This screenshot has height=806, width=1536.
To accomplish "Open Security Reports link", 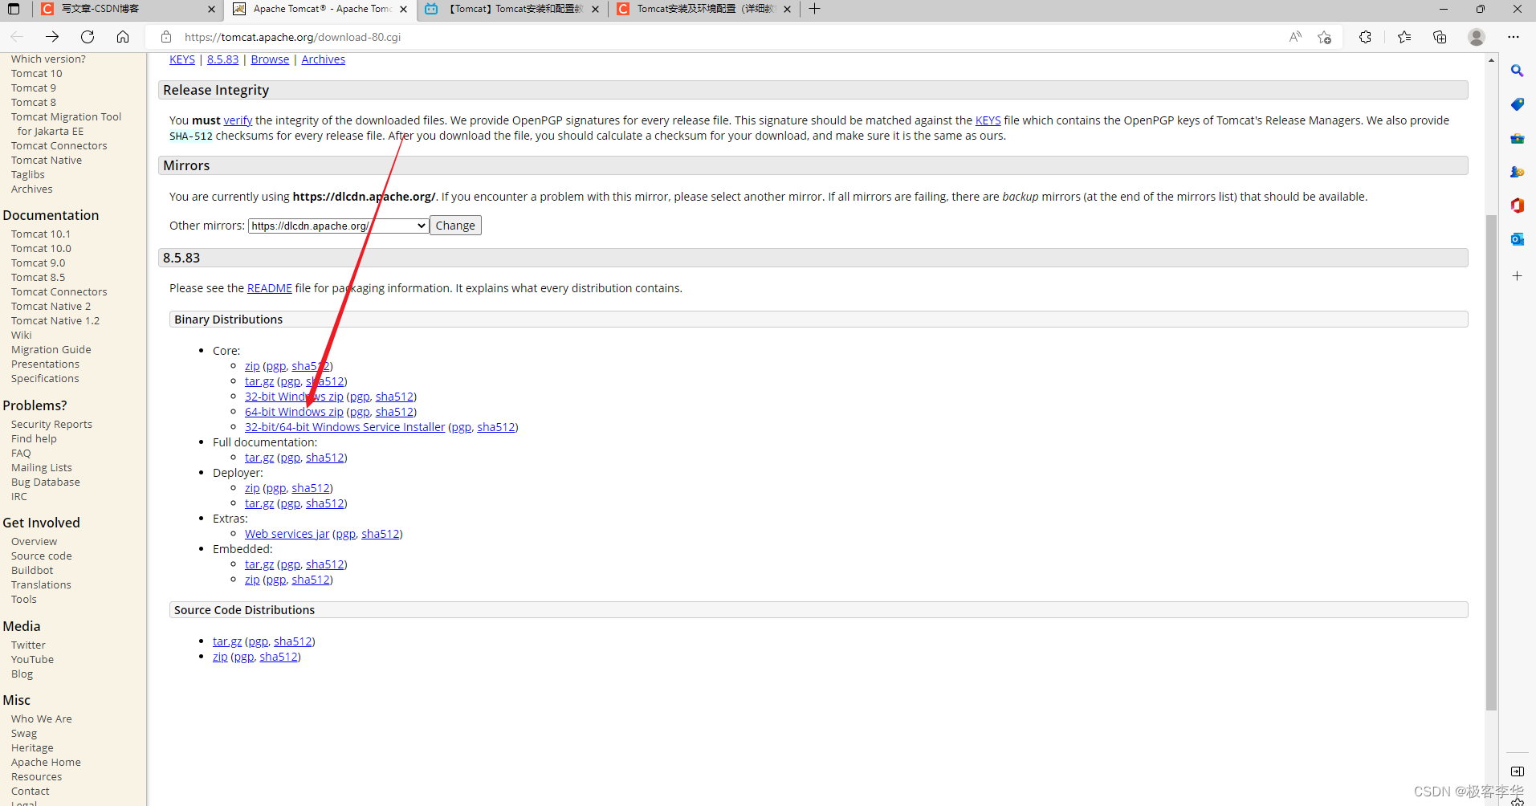I will tap(51, 424).
